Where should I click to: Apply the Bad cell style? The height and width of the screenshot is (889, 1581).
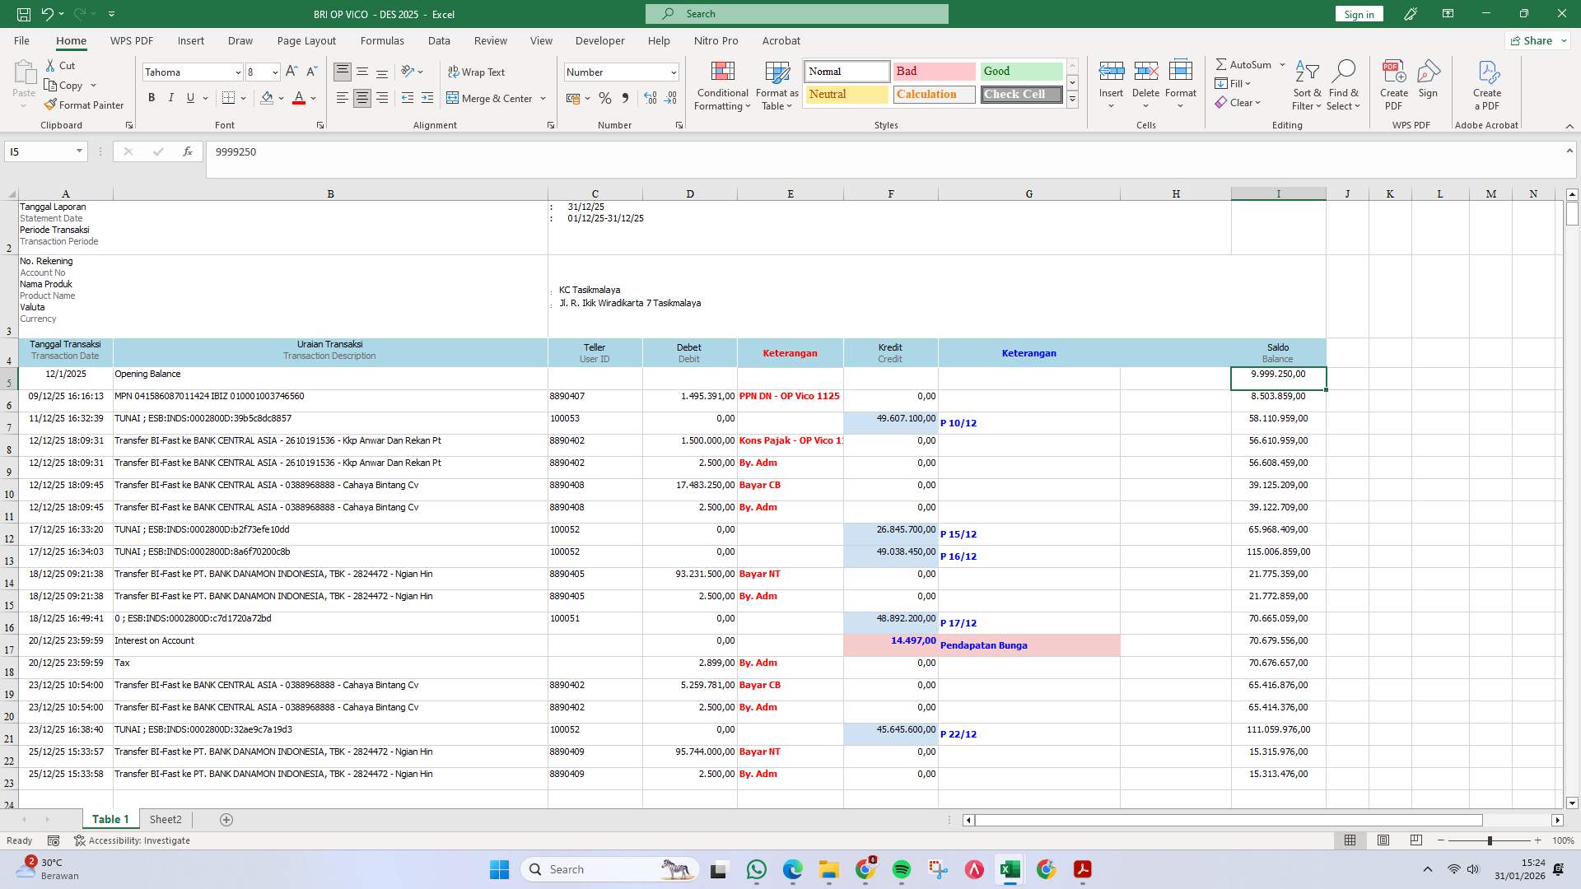933,72
